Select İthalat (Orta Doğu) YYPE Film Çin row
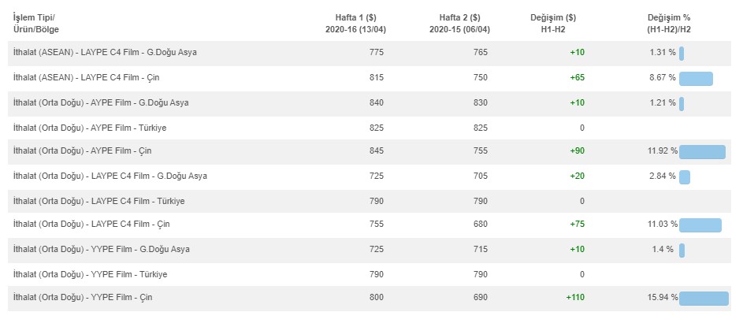Screen dimensions: 743x323 click(369, 299)
